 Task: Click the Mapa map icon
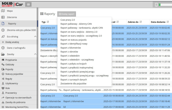3,11
